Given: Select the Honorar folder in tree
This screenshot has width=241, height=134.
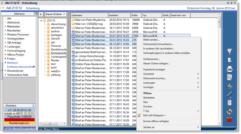Looking at the screenshot, I should coord(56,46).
